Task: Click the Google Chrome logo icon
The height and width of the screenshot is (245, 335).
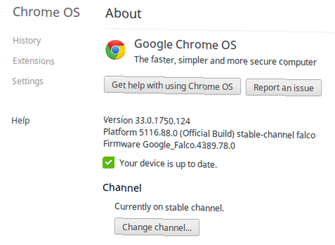Action: pos(115,50)
